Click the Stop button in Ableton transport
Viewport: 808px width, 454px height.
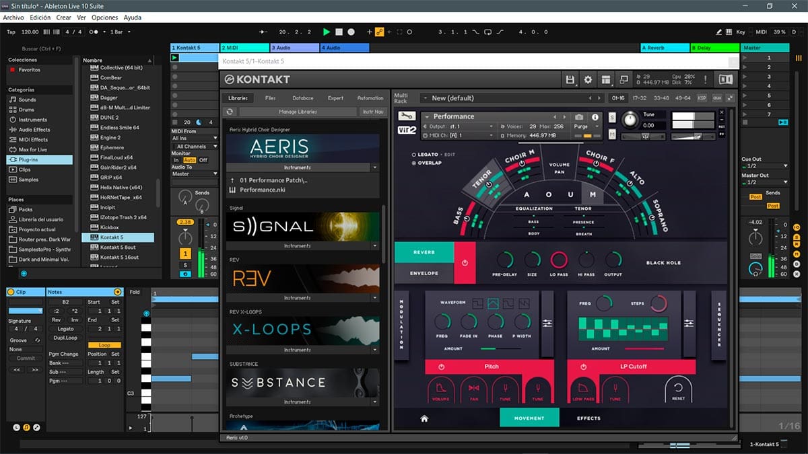[339, 32]
